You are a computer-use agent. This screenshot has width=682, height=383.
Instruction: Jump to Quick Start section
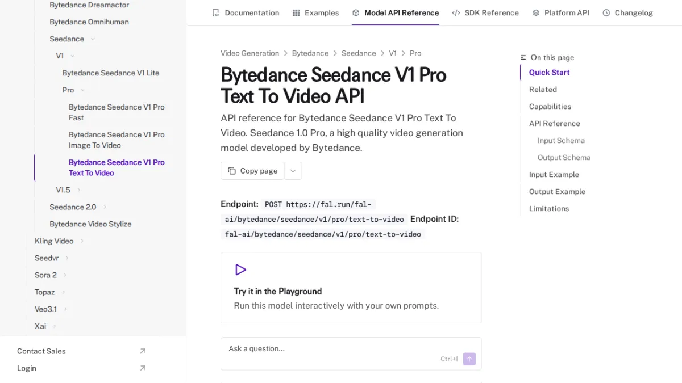549,73
